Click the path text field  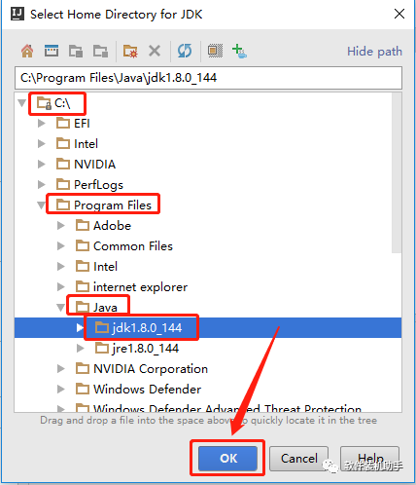[208, 78]
